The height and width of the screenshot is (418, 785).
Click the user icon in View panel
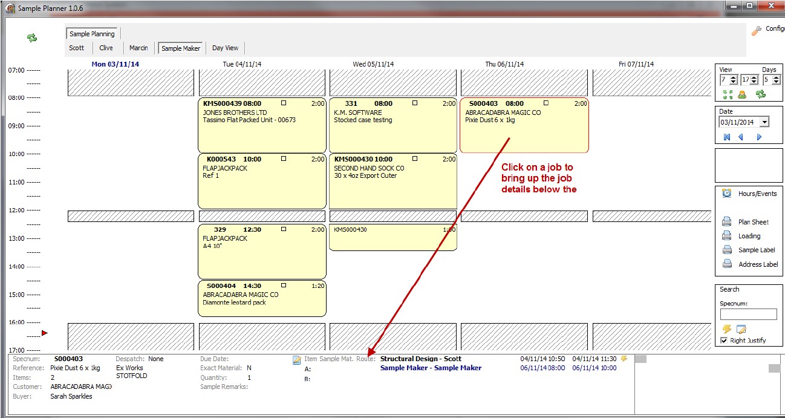(x=741, y=94)
